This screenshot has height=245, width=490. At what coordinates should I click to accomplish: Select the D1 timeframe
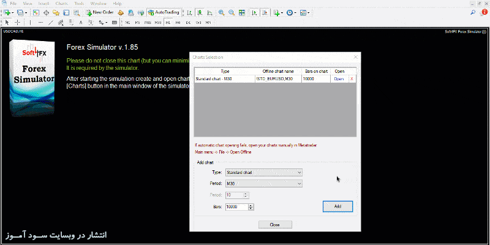click(x=188, y=22)
